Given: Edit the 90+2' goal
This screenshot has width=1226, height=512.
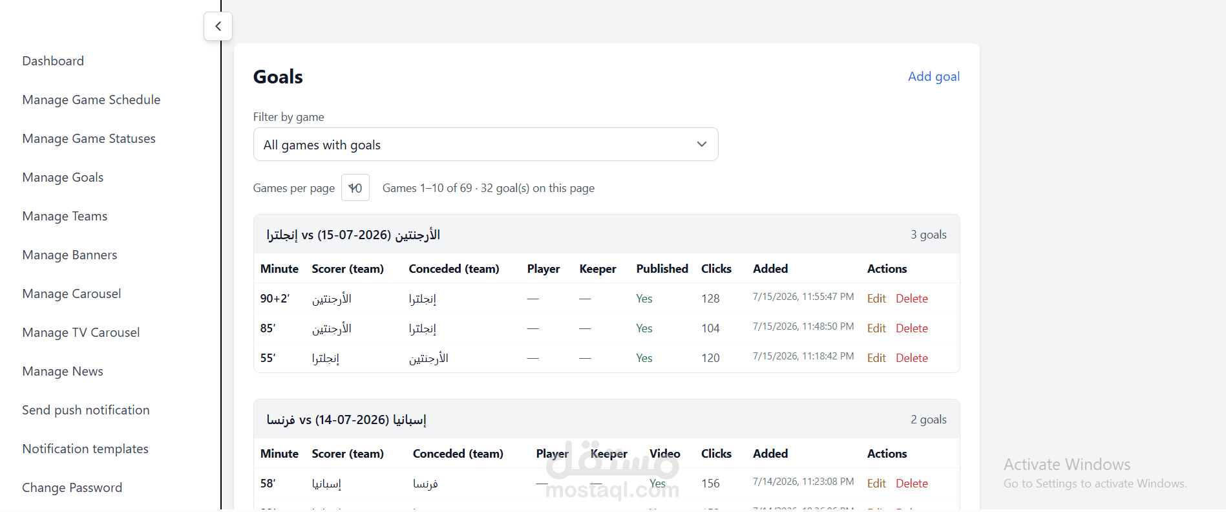Looking at the screenshot, I should click(876, 299).
